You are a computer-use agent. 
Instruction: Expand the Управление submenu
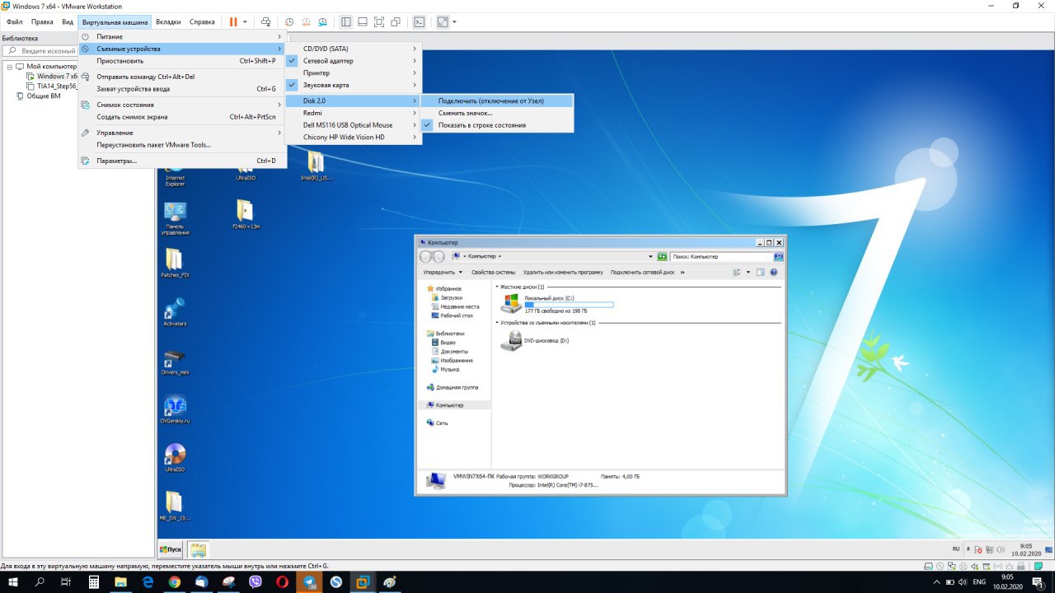[182, 133]
